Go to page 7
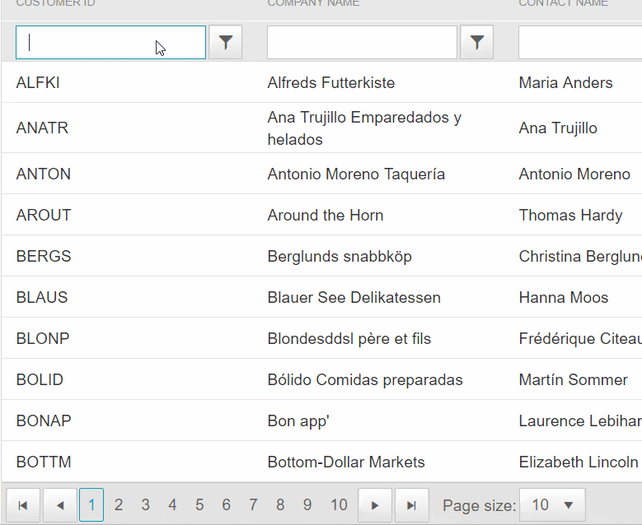The height and width of the screenshot is (525, 642). point(254,505)
